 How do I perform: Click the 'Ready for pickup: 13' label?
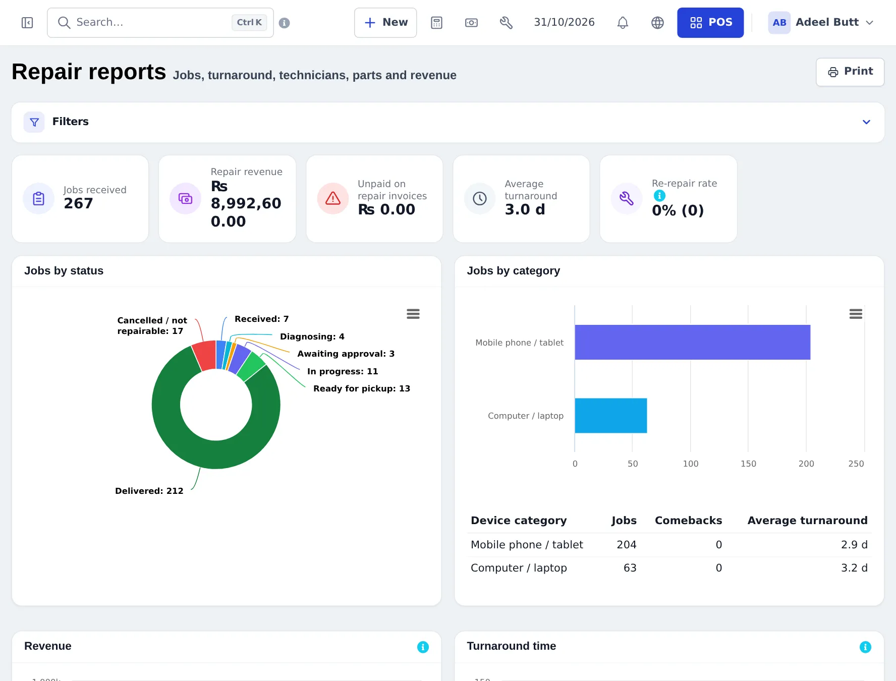tap(362, 388)
